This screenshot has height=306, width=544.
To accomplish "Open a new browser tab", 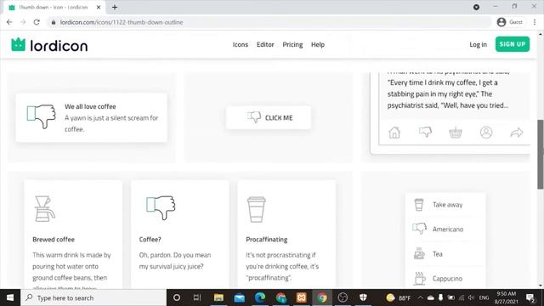I will pos(115,7).
